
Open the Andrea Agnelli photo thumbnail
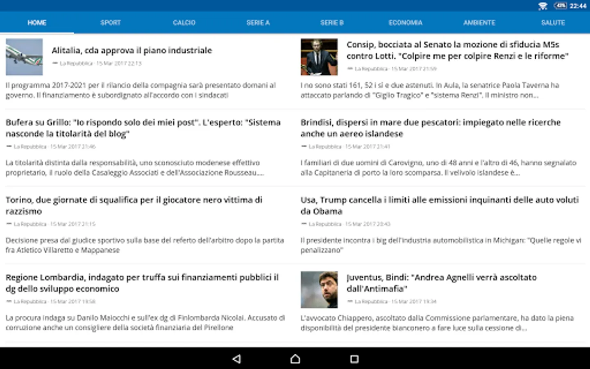pyautogui.click(x=319, y=289)
